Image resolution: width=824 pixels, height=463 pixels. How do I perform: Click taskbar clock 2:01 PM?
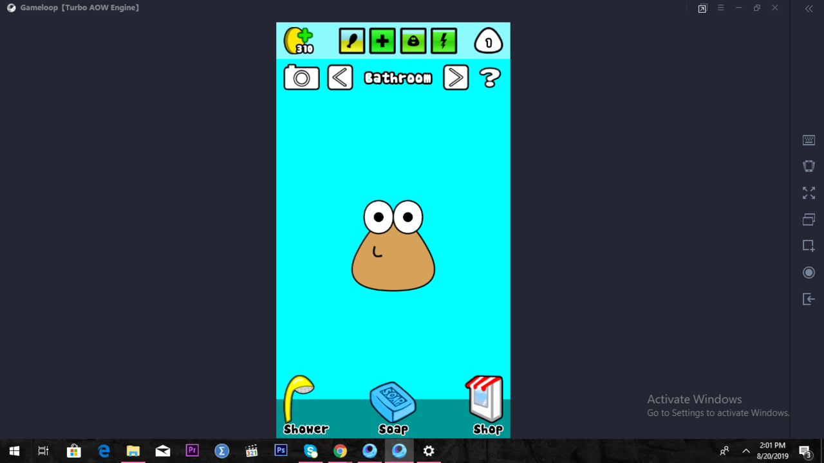click(772, 451)
